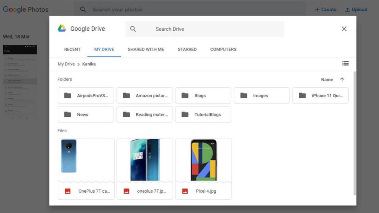Viewport: 379px width, 213px height.
Task: Click the Search Drive magnifier icon
Action: (133, 29)
